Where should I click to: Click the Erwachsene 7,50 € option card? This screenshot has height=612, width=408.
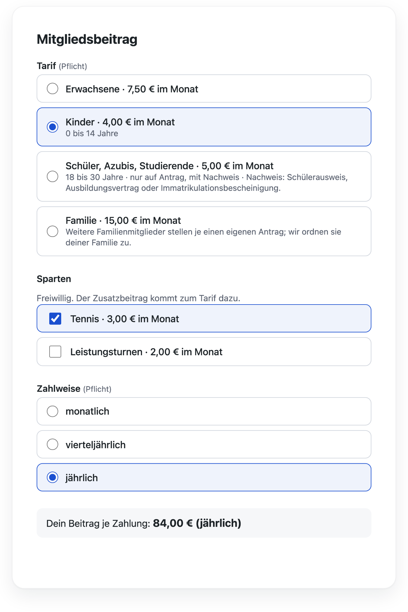204,89
